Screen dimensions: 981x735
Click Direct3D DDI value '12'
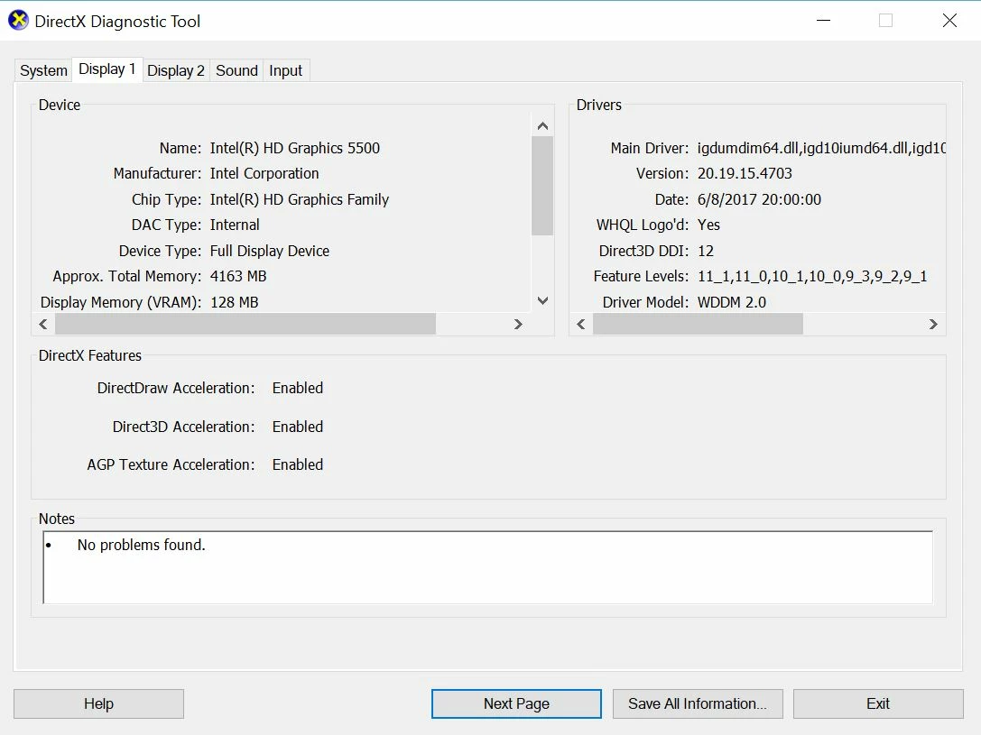(x=706, y=251)
